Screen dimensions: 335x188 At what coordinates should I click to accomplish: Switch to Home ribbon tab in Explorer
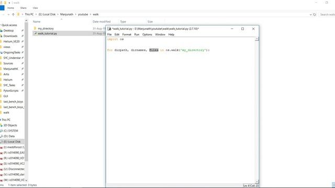point(10,8)
